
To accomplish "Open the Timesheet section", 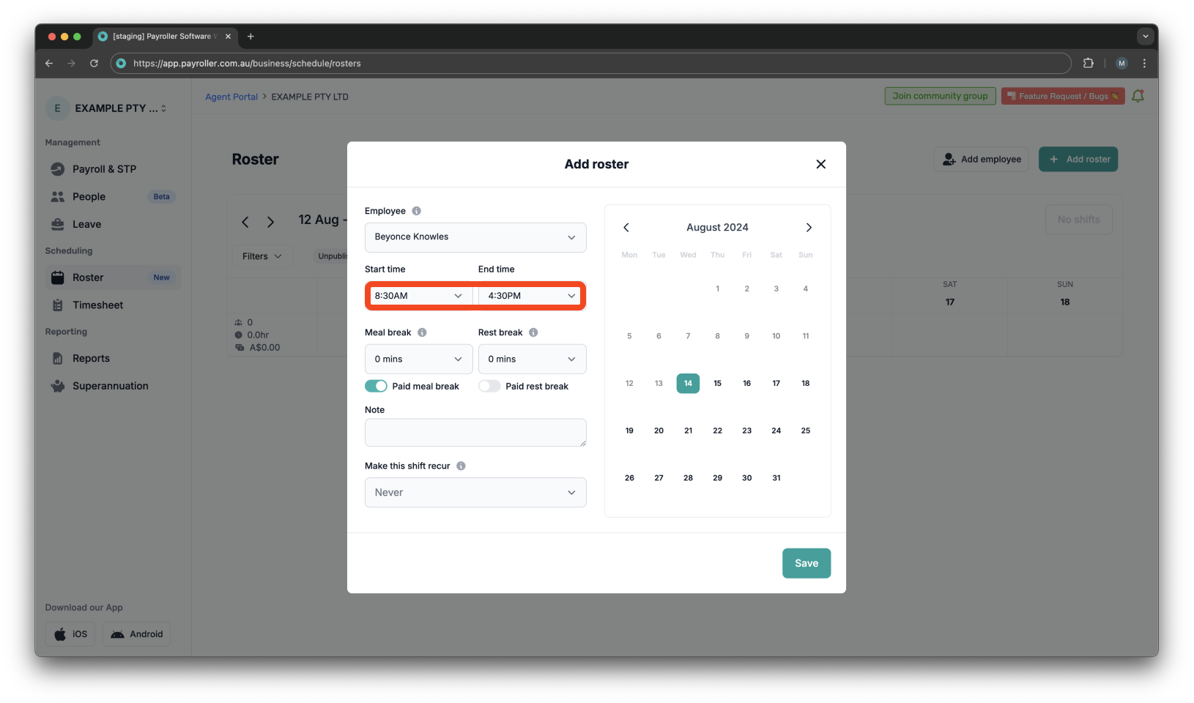I will click(111, 305).
